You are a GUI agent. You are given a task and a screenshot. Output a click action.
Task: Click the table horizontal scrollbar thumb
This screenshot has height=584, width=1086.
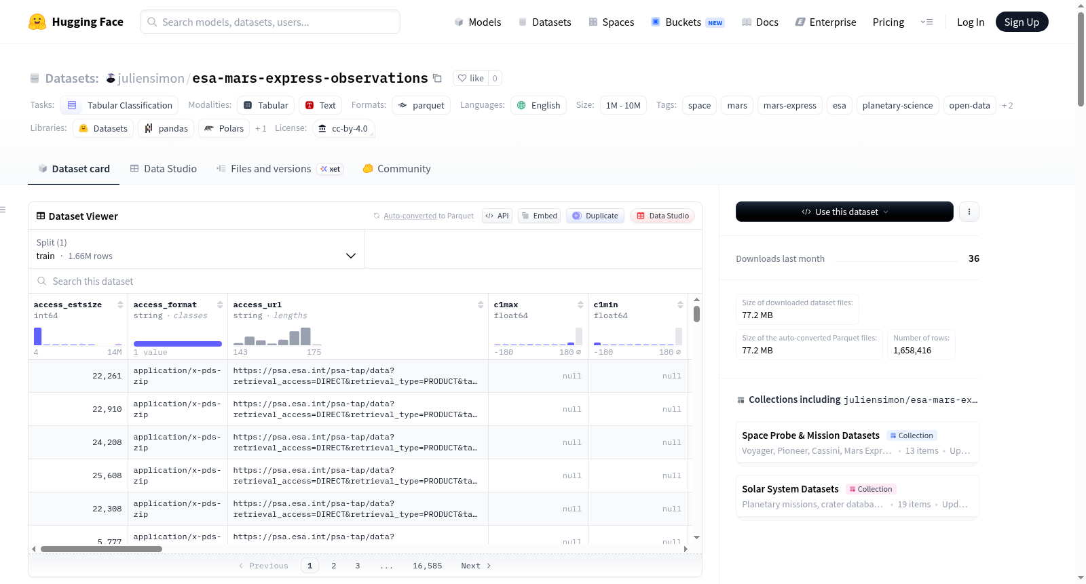101,549
